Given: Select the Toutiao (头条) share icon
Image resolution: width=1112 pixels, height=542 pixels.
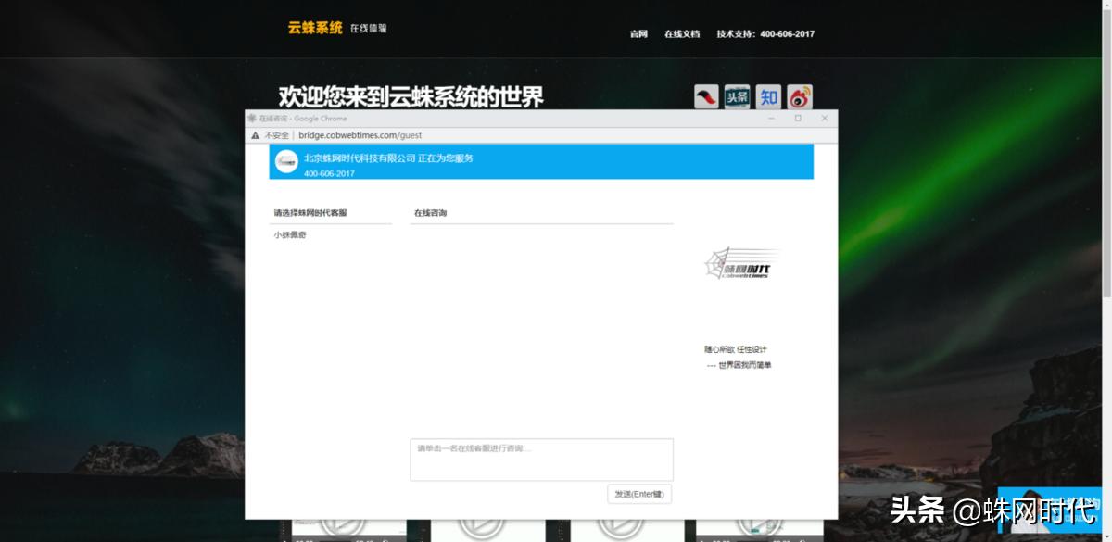Looking at the screenshot, I should pyautogui.click(x=737, y=96).
